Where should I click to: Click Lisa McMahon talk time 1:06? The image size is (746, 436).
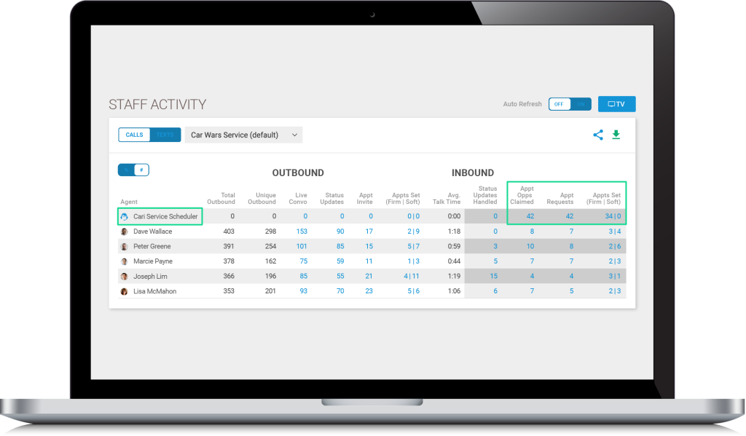[455, 291]
